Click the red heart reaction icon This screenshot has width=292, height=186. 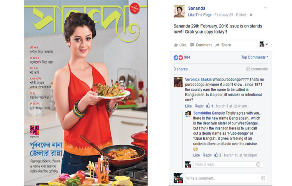point(181,58)
